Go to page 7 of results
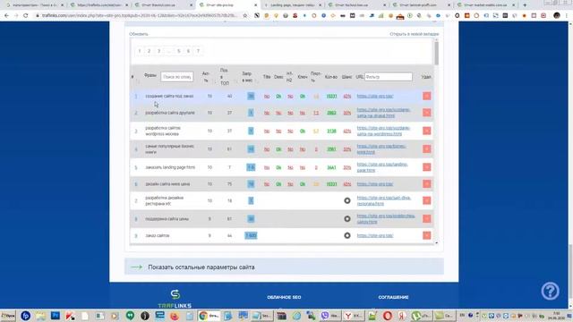 click(198, 51)
